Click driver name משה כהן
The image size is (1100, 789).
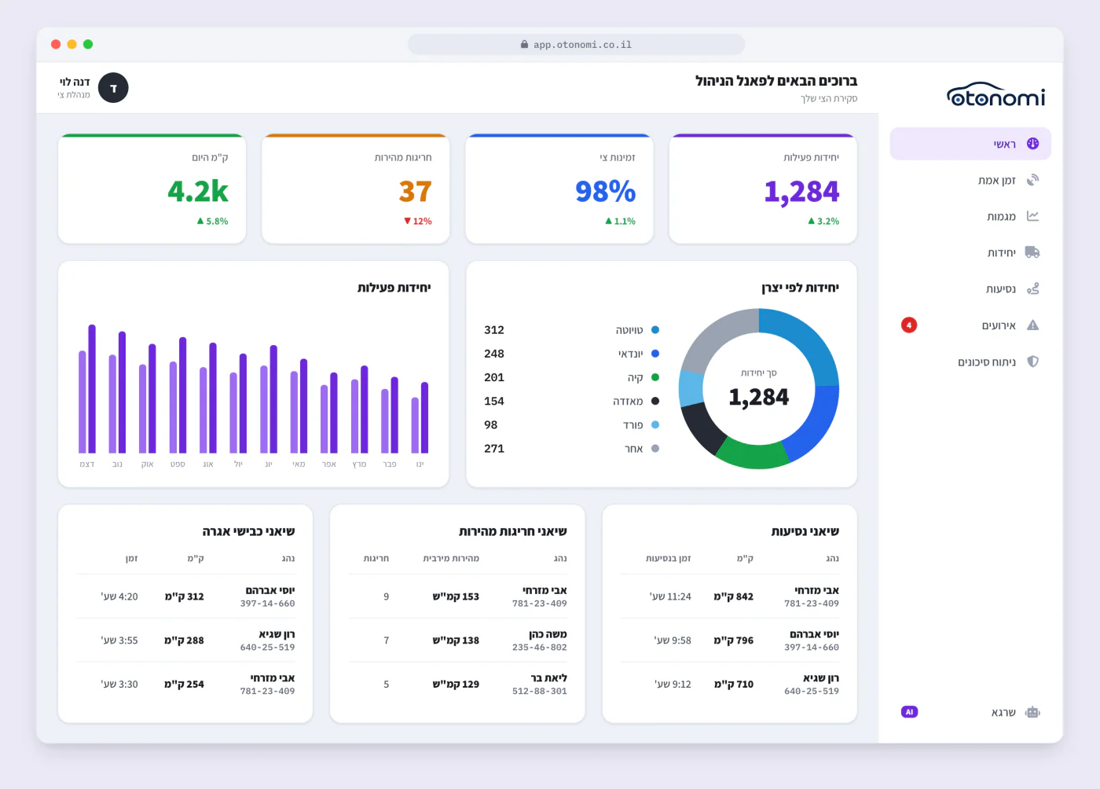(548, 634)
